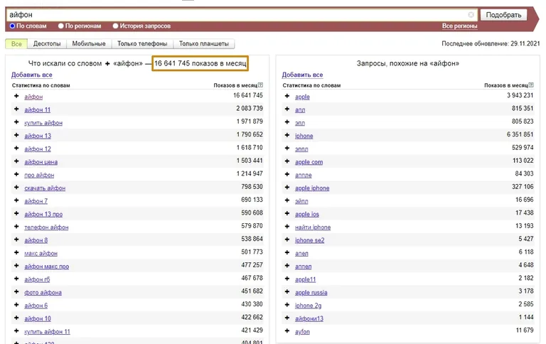The image size is (546, 344).
Task: Add «айфон 7» via plus icon
Action: click(x=16, y=200)
